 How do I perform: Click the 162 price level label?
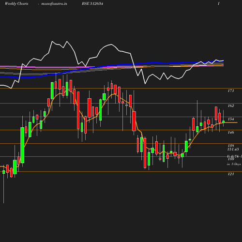231,106
